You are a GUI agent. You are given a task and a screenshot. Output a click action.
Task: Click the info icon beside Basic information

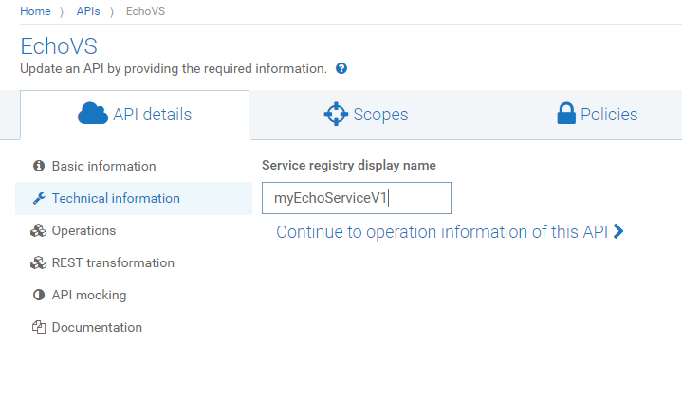point(39,166)
